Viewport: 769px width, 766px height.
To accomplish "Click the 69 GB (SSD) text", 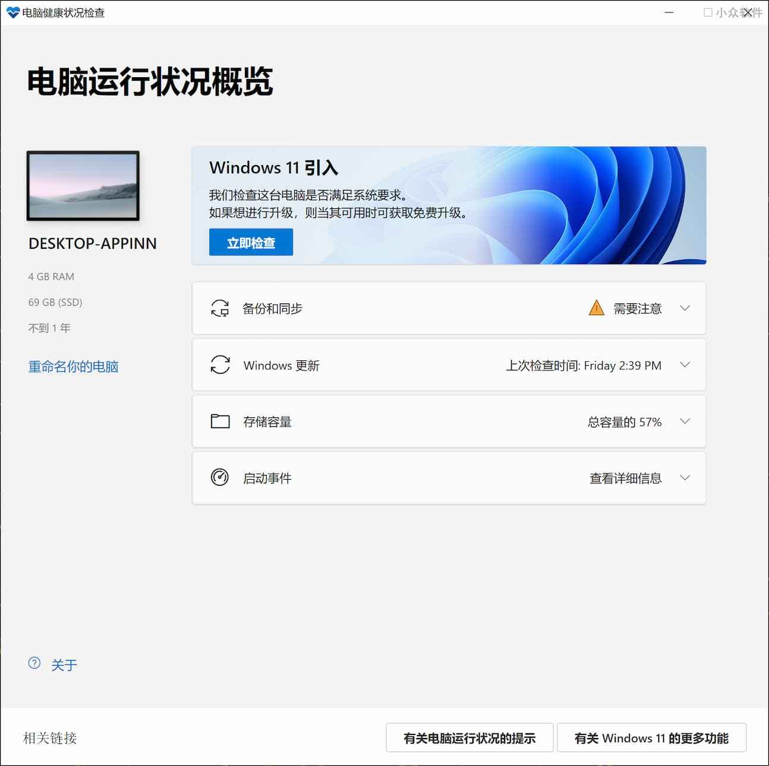I will coord(55,302).
